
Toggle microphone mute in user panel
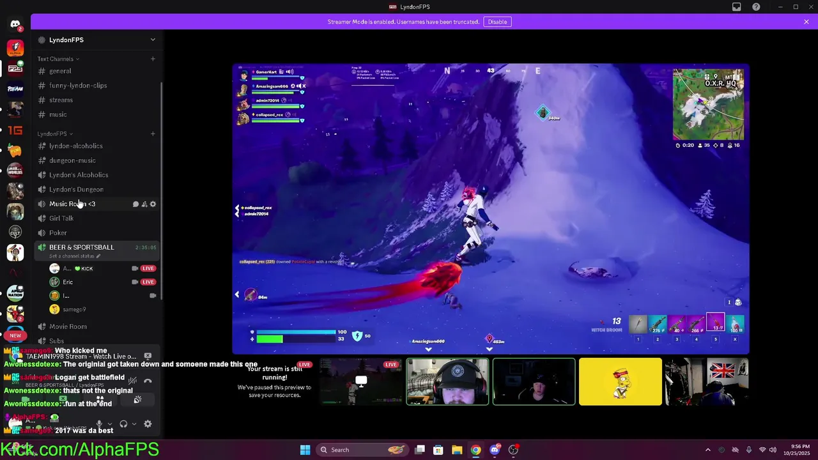(x=99, y=424)
